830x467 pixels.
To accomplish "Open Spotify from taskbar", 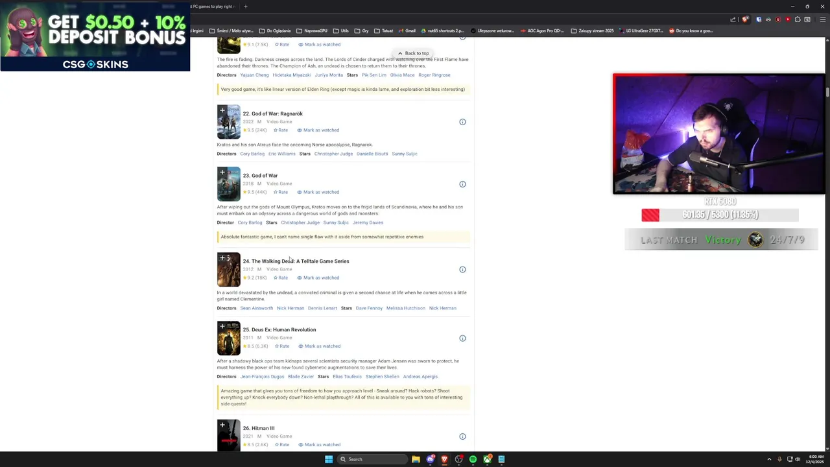I will pos(473,459).
